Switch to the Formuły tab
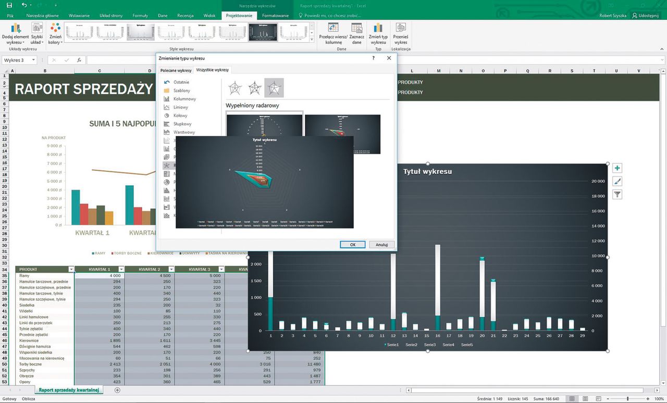Screen dimensions: 667x403 pos(140,16)
